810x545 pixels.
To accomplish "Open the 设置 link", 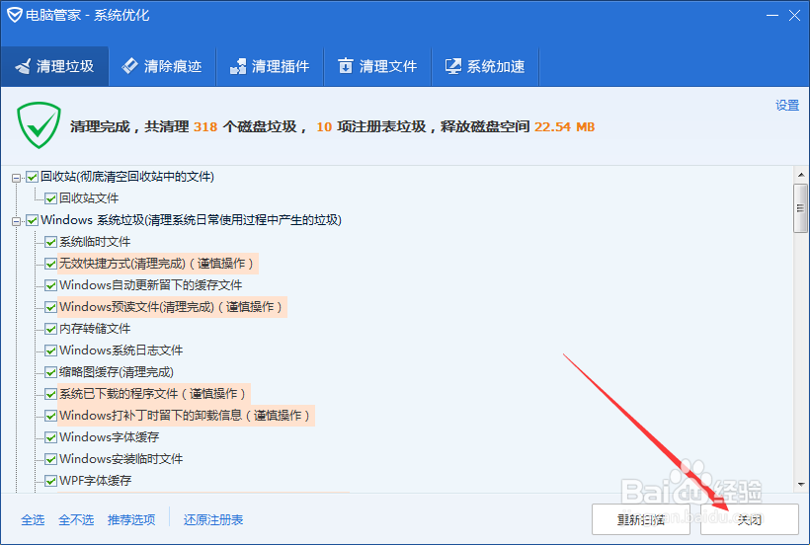I will coord(787,106).
